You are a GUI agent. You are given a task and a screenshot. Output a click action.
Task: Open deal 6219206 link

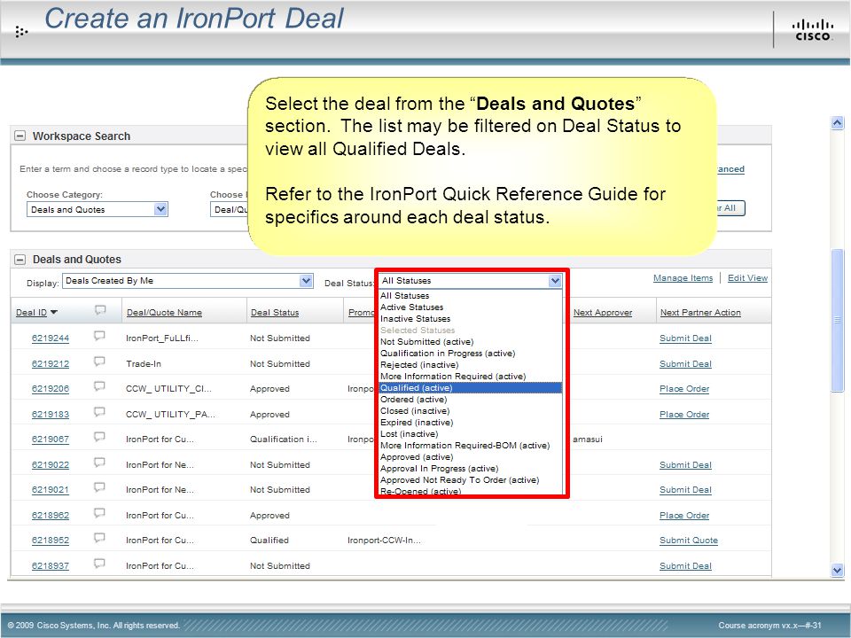point(51,388)
